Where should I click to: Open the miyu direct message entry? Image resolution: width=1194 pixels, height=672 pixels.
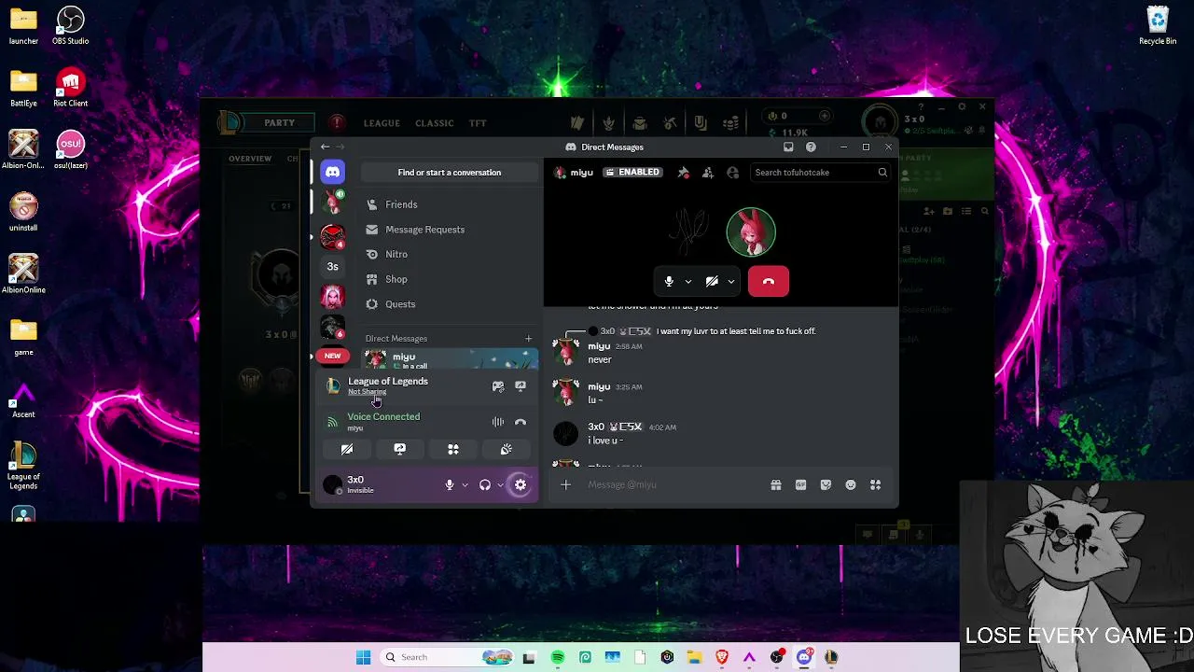(450, 359)
